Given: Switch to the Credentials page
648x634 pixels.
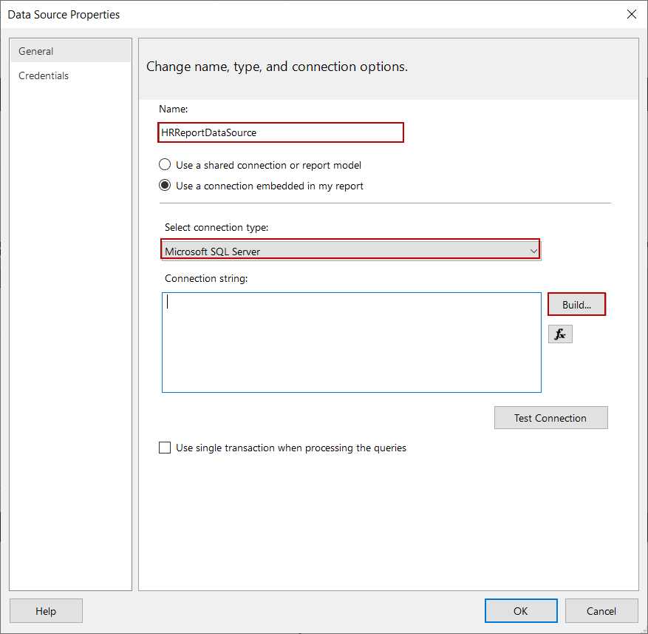Looking at the screenshot, I should tap(44, 75).
